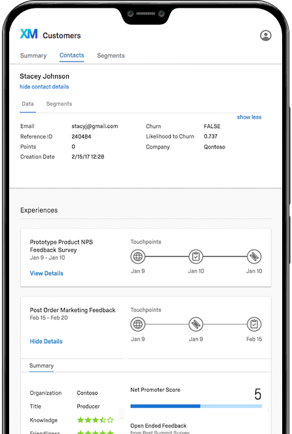Image resolution: width=292 pixels, height=434 pixels.
Task: Click the Customers page title
Action: pos(62,35)
